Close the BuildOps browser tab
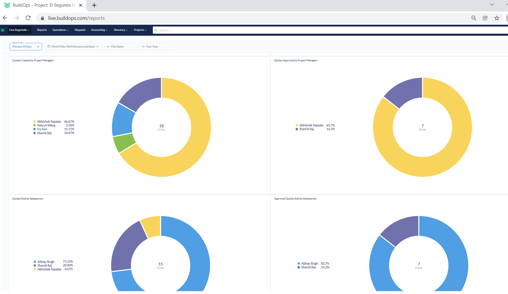This screenshot has width=508, height=294. (81, 5)
